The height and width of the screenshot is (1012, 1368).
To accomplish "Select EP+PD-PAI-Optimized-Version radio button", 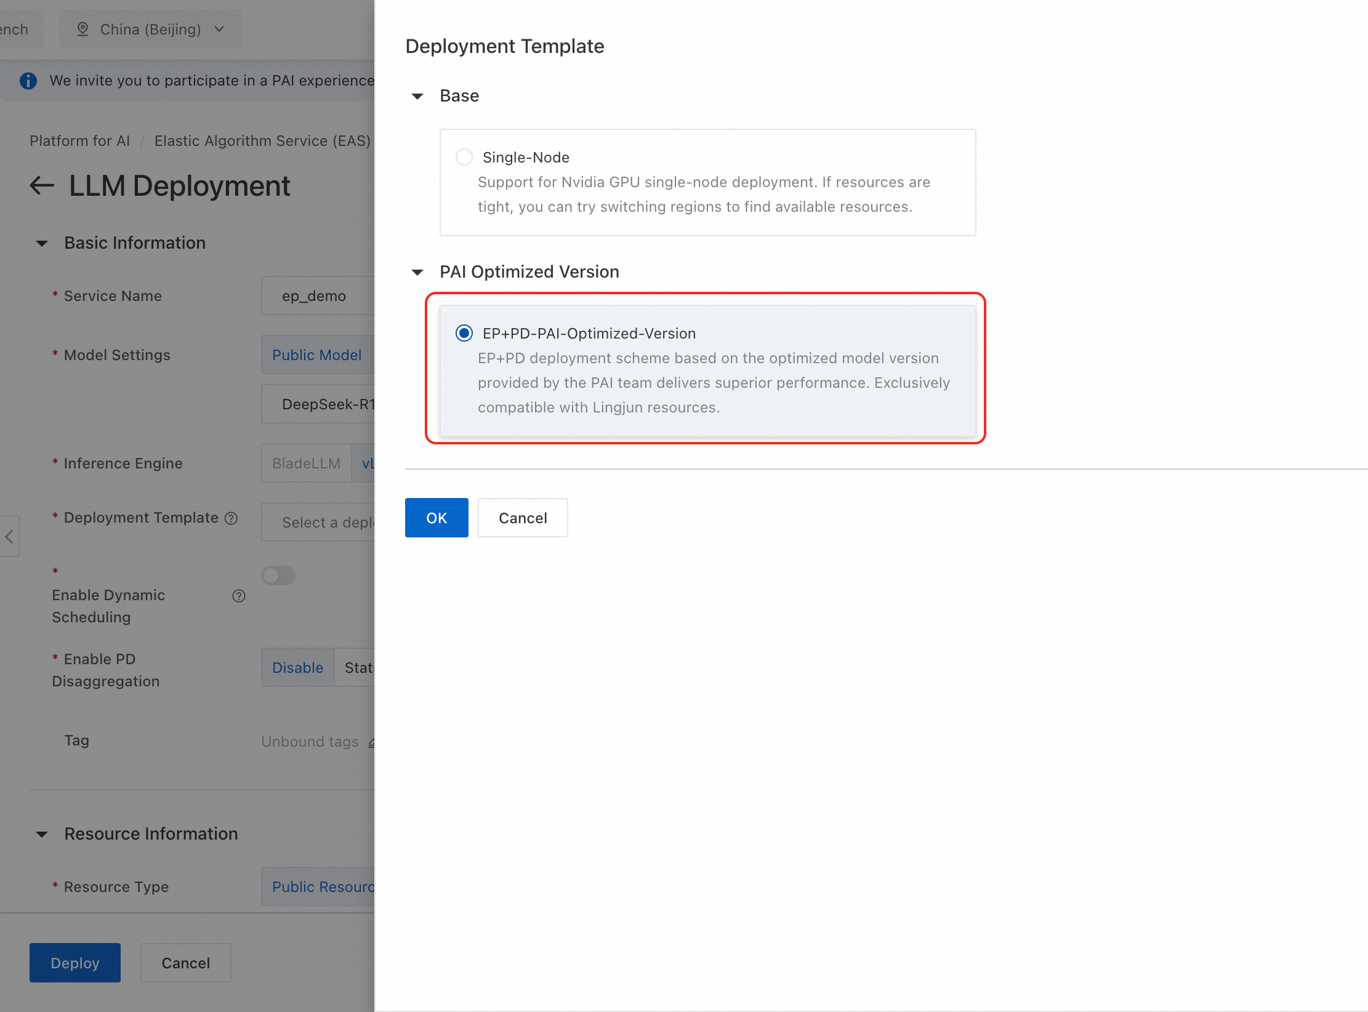I will pos(464,333).
